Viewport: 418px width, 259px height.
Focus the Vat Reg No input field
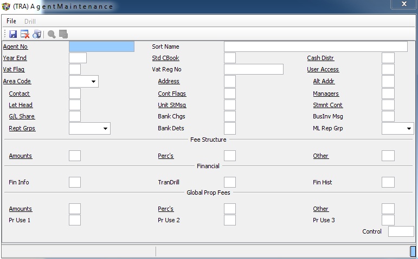(x=253, y=69)
